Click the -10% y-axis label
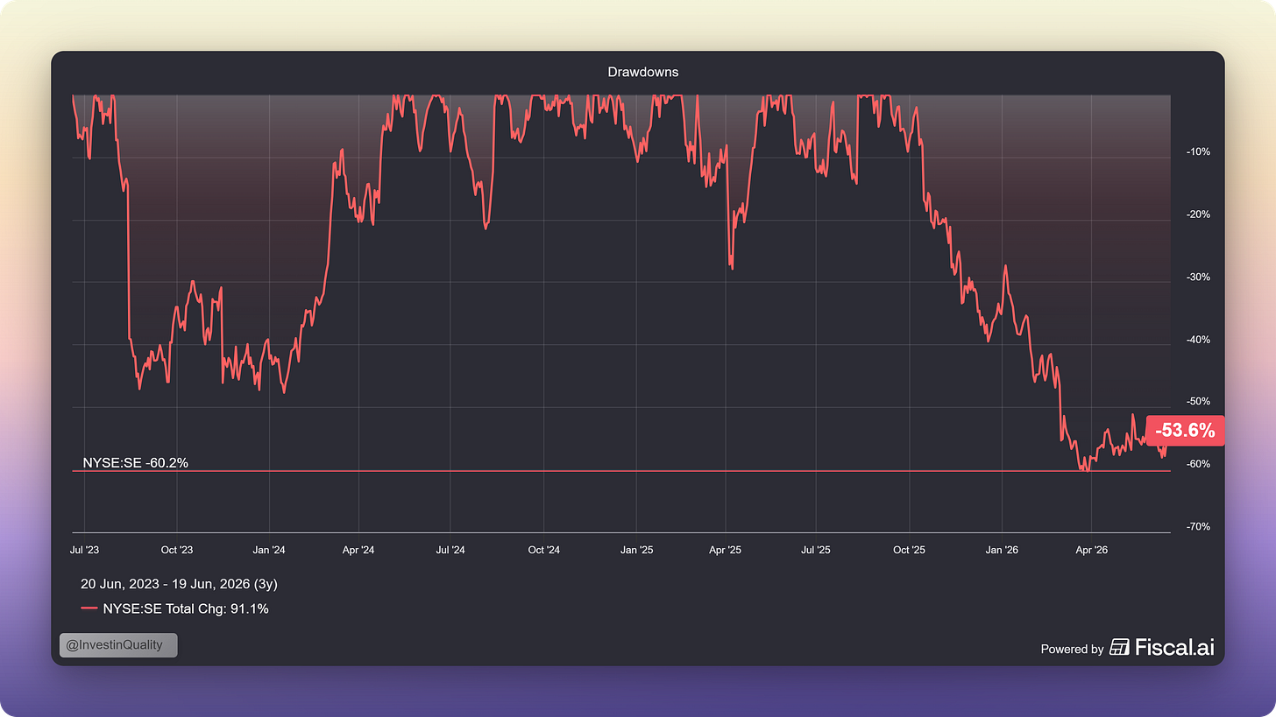 1198,151
